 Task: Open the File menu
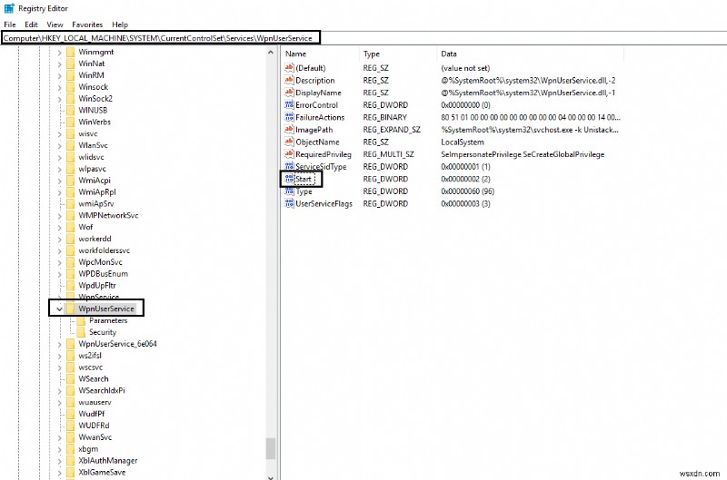pyautogui.click(x=10, y=24)
